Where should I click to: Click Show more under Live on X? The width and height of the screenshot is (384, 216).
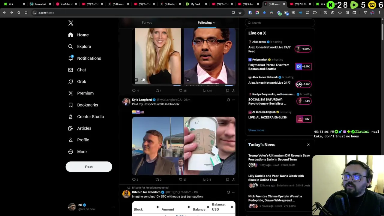pos(256,130)
